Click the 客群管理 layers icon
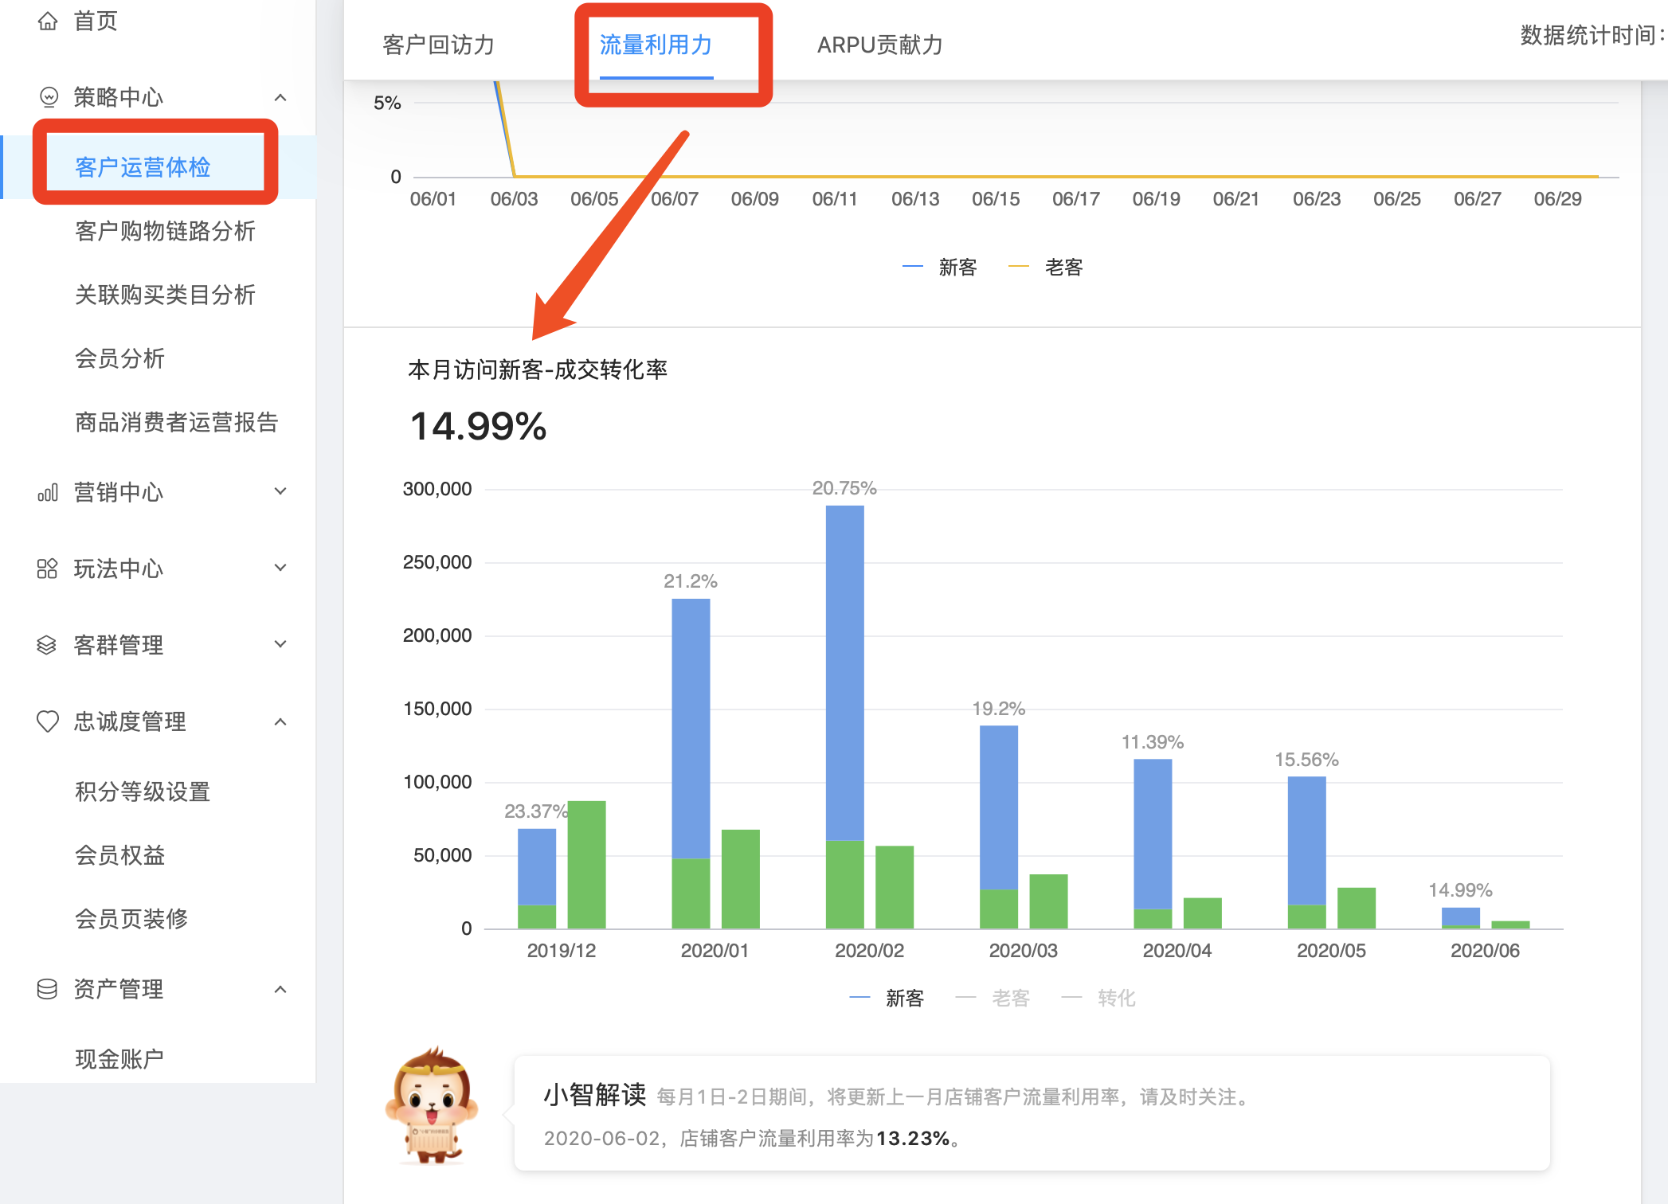This screenshot has height=1204, width=1668. (x=48, y=645)
